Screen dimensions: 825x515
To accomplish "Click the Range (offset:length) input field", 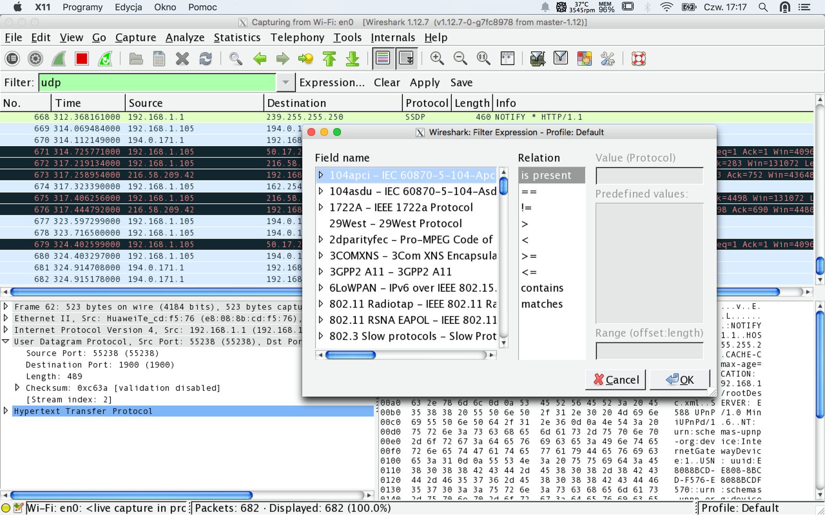I will [649, 351].
